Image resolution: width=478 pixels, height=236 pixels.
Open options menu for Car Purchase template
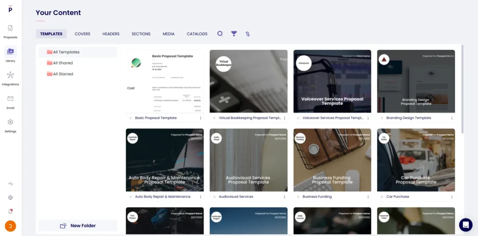(452, 197)
